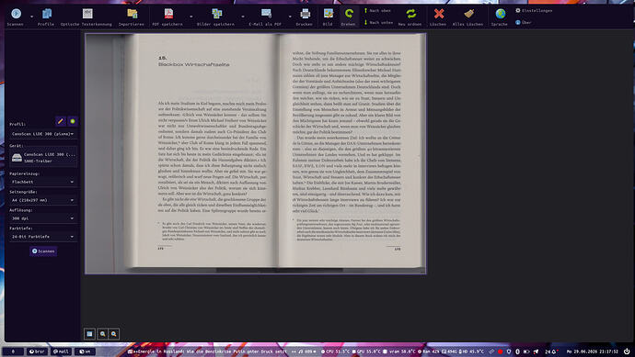Open the Auflösung 300 dpi dropdown
The image size is (635, 357).
(x=43, y=218)
